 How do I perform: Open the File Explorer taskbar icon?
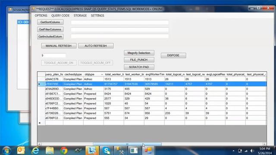coord(50,151)
